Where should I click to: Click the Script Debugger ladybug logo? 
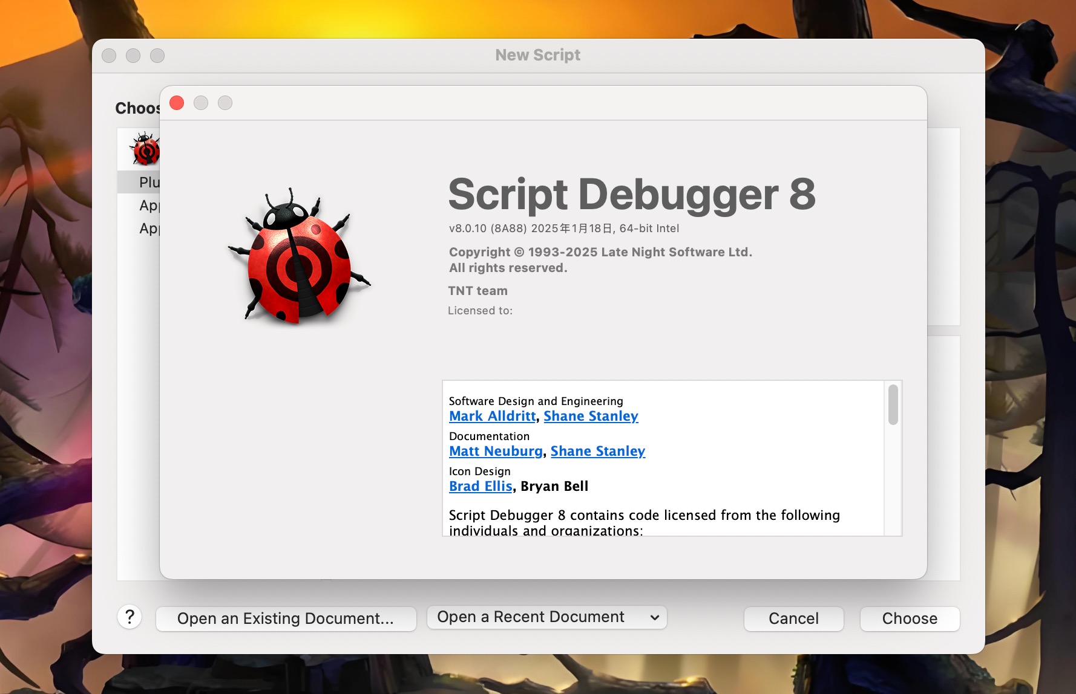click(298, 256)
